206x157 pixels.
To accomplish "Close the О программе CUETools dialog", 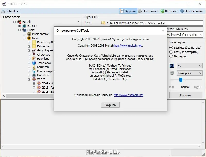I will tap(163, 30).
